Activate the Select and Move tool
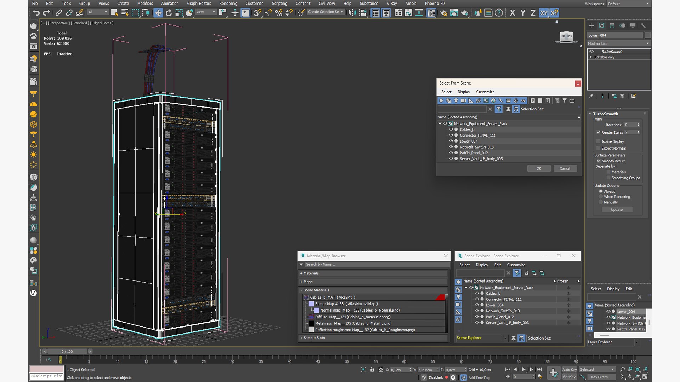This screenshot has width=680, height=382. 158,13
